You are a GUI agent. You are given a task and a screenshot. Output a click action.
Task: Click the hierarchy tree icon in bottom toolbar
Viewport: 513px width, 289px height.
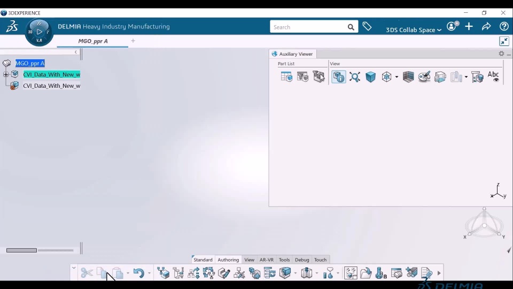coord(178,272)
